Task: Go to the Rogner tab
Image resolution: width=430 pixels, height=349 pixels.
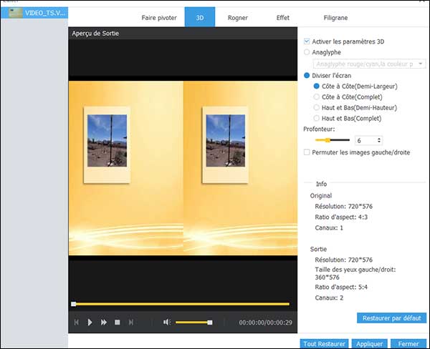Action: click(x=238, y=15)
